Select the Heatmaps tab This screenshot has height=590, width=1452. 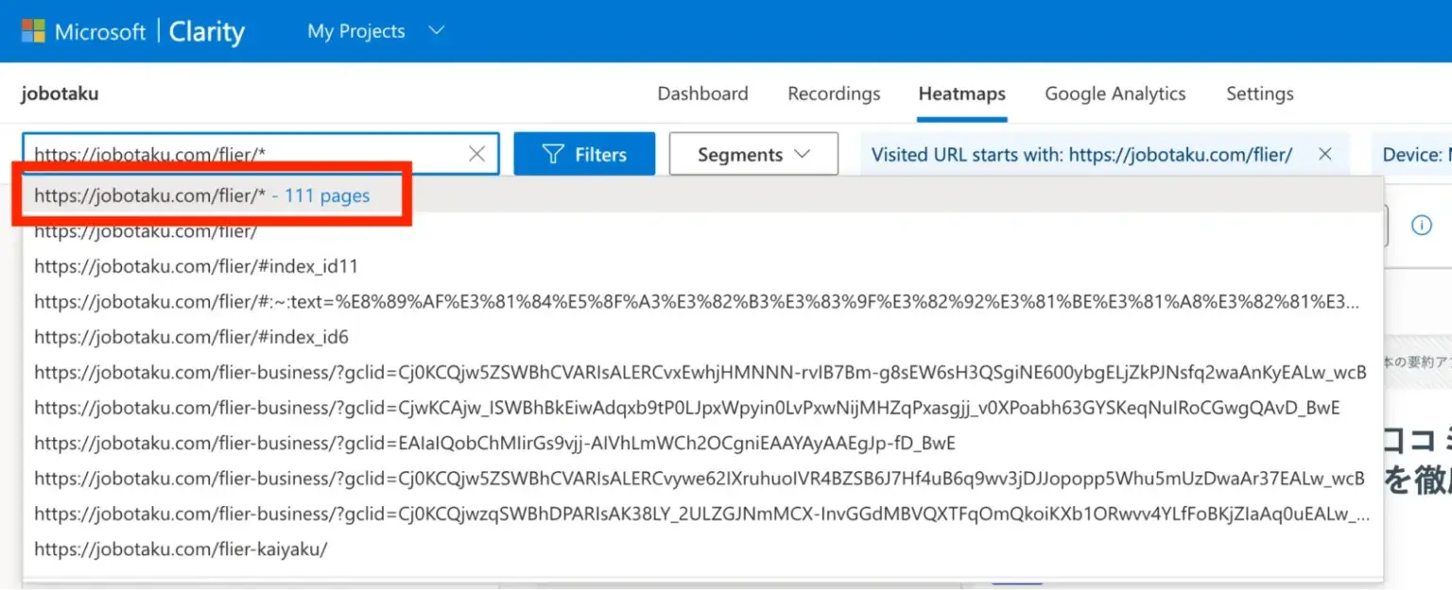(961, 93)
